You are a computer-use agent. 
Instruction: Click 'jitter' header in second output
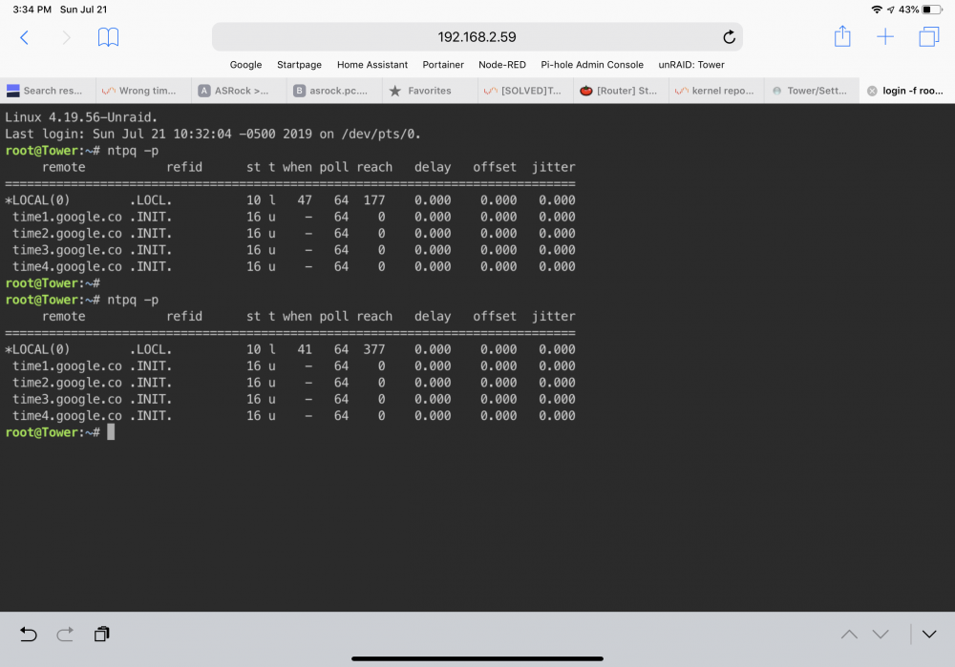[x=553, y=317]
